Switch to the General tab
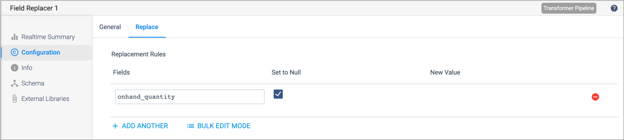The image size is (624, 140). click(x=110, y=27)
